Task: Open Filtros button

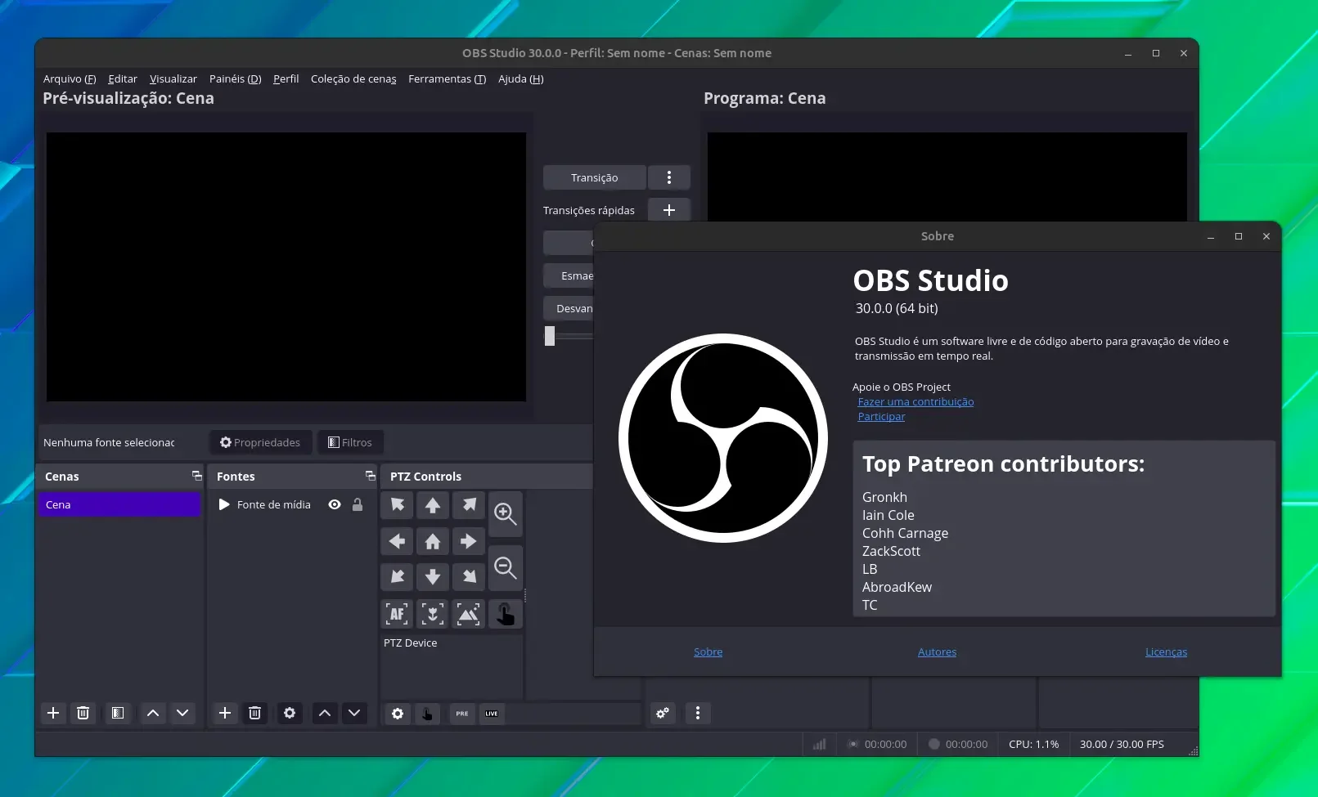Action: click(350, 442)
